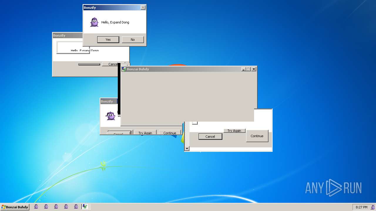Minimize the Bonzai Buhdy window
This screenshot has width=376, height=211.
pos(244,69)
